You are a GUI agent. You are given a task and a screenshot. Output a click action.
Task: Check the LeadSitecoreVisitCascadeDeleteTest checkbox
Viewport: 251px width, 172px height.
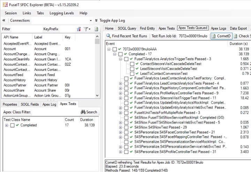(x=132, y=69)
